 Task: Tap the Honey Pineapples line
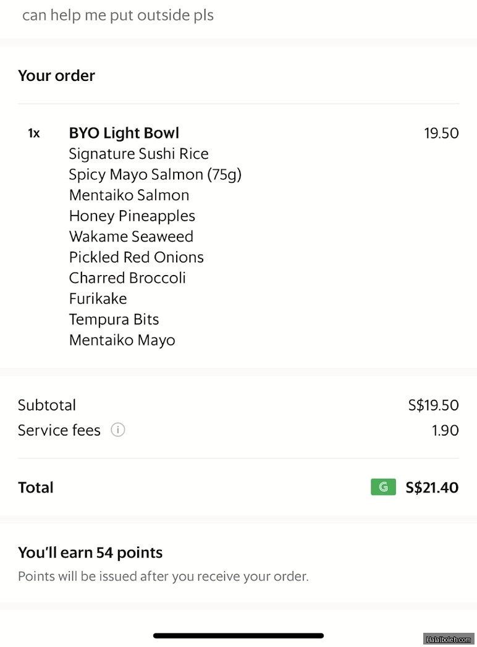point(132,216)
